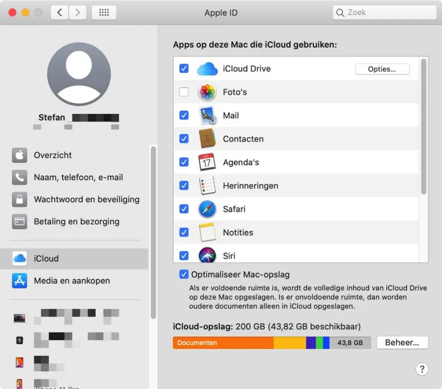Click the user profile avatar picture

(x=79, y=74)
